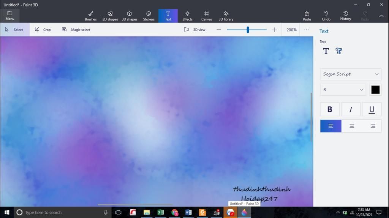Open the Canvas tab
Viewport: 389px width, 218px height.
[x=206, y=16]
